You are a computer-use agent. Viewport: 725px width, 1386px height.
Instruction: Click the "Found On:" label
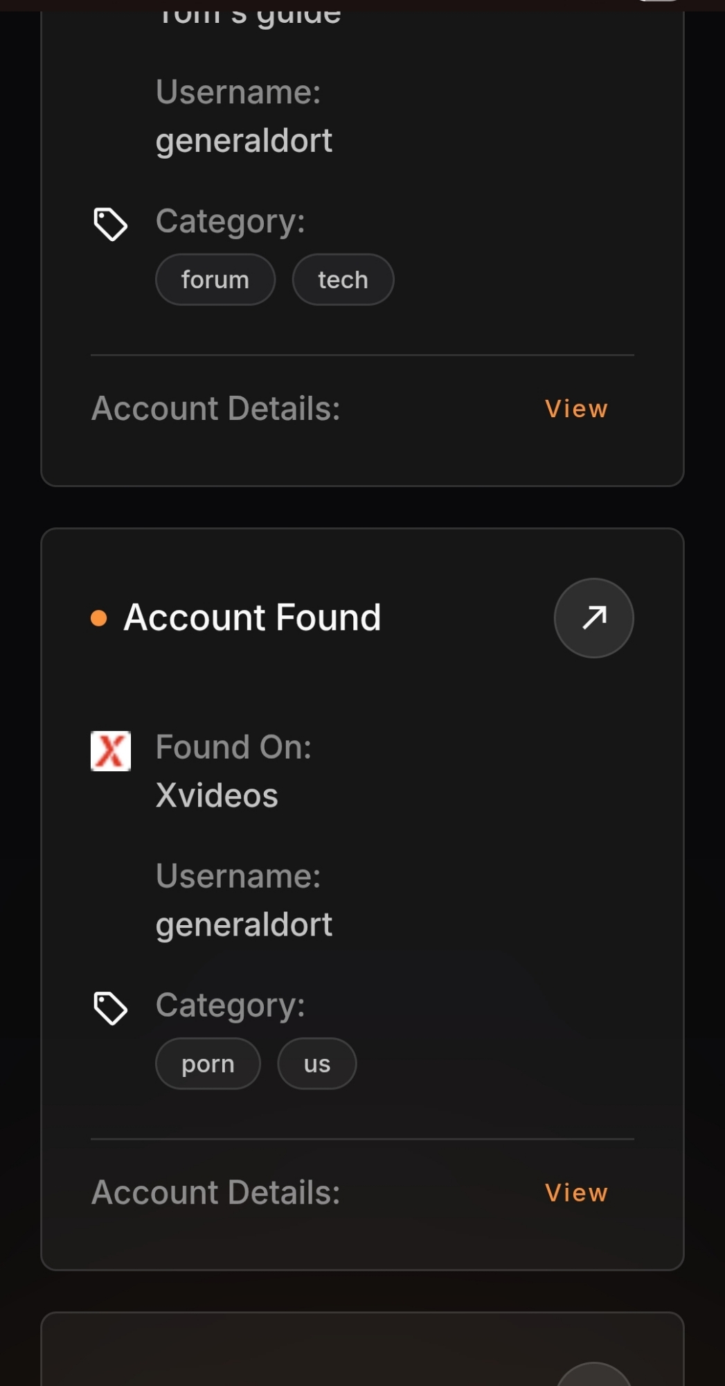click(x=233, y=747)
